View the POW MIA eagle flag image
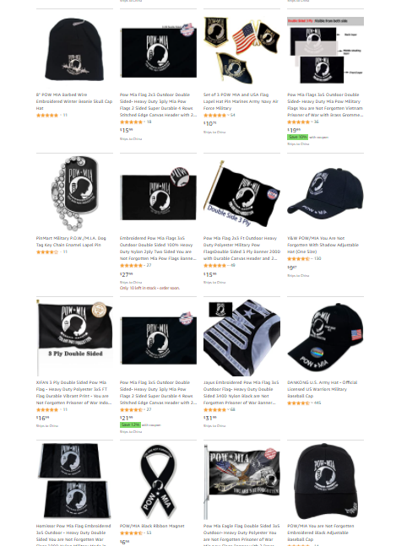Image resolution: width=396 pixels, height=546 pixels. (x=241, y=483)
